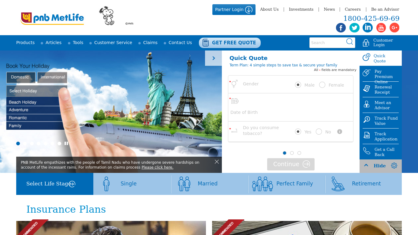Screen dimensions: 418x235
Task: Open the first recommended plan thumbnail
Action: click(111, 228)
